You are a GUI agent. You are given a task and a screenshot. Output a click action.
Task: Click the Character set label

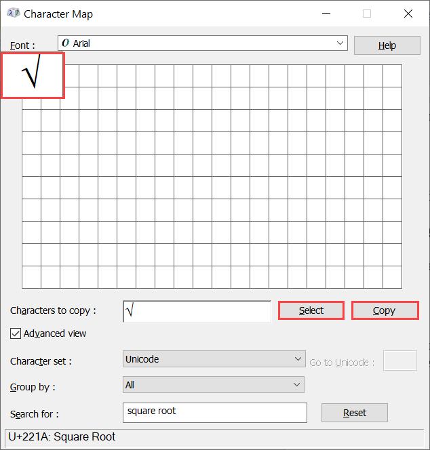pyautogui.click(x=41, y=361)
